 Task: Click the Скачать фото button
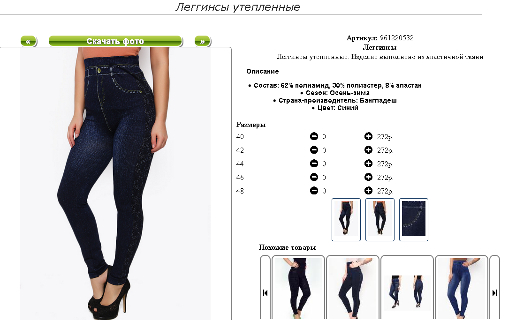(x=115, y=41)
